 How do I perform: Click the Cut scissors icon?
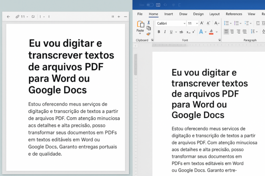click(149, 22)
